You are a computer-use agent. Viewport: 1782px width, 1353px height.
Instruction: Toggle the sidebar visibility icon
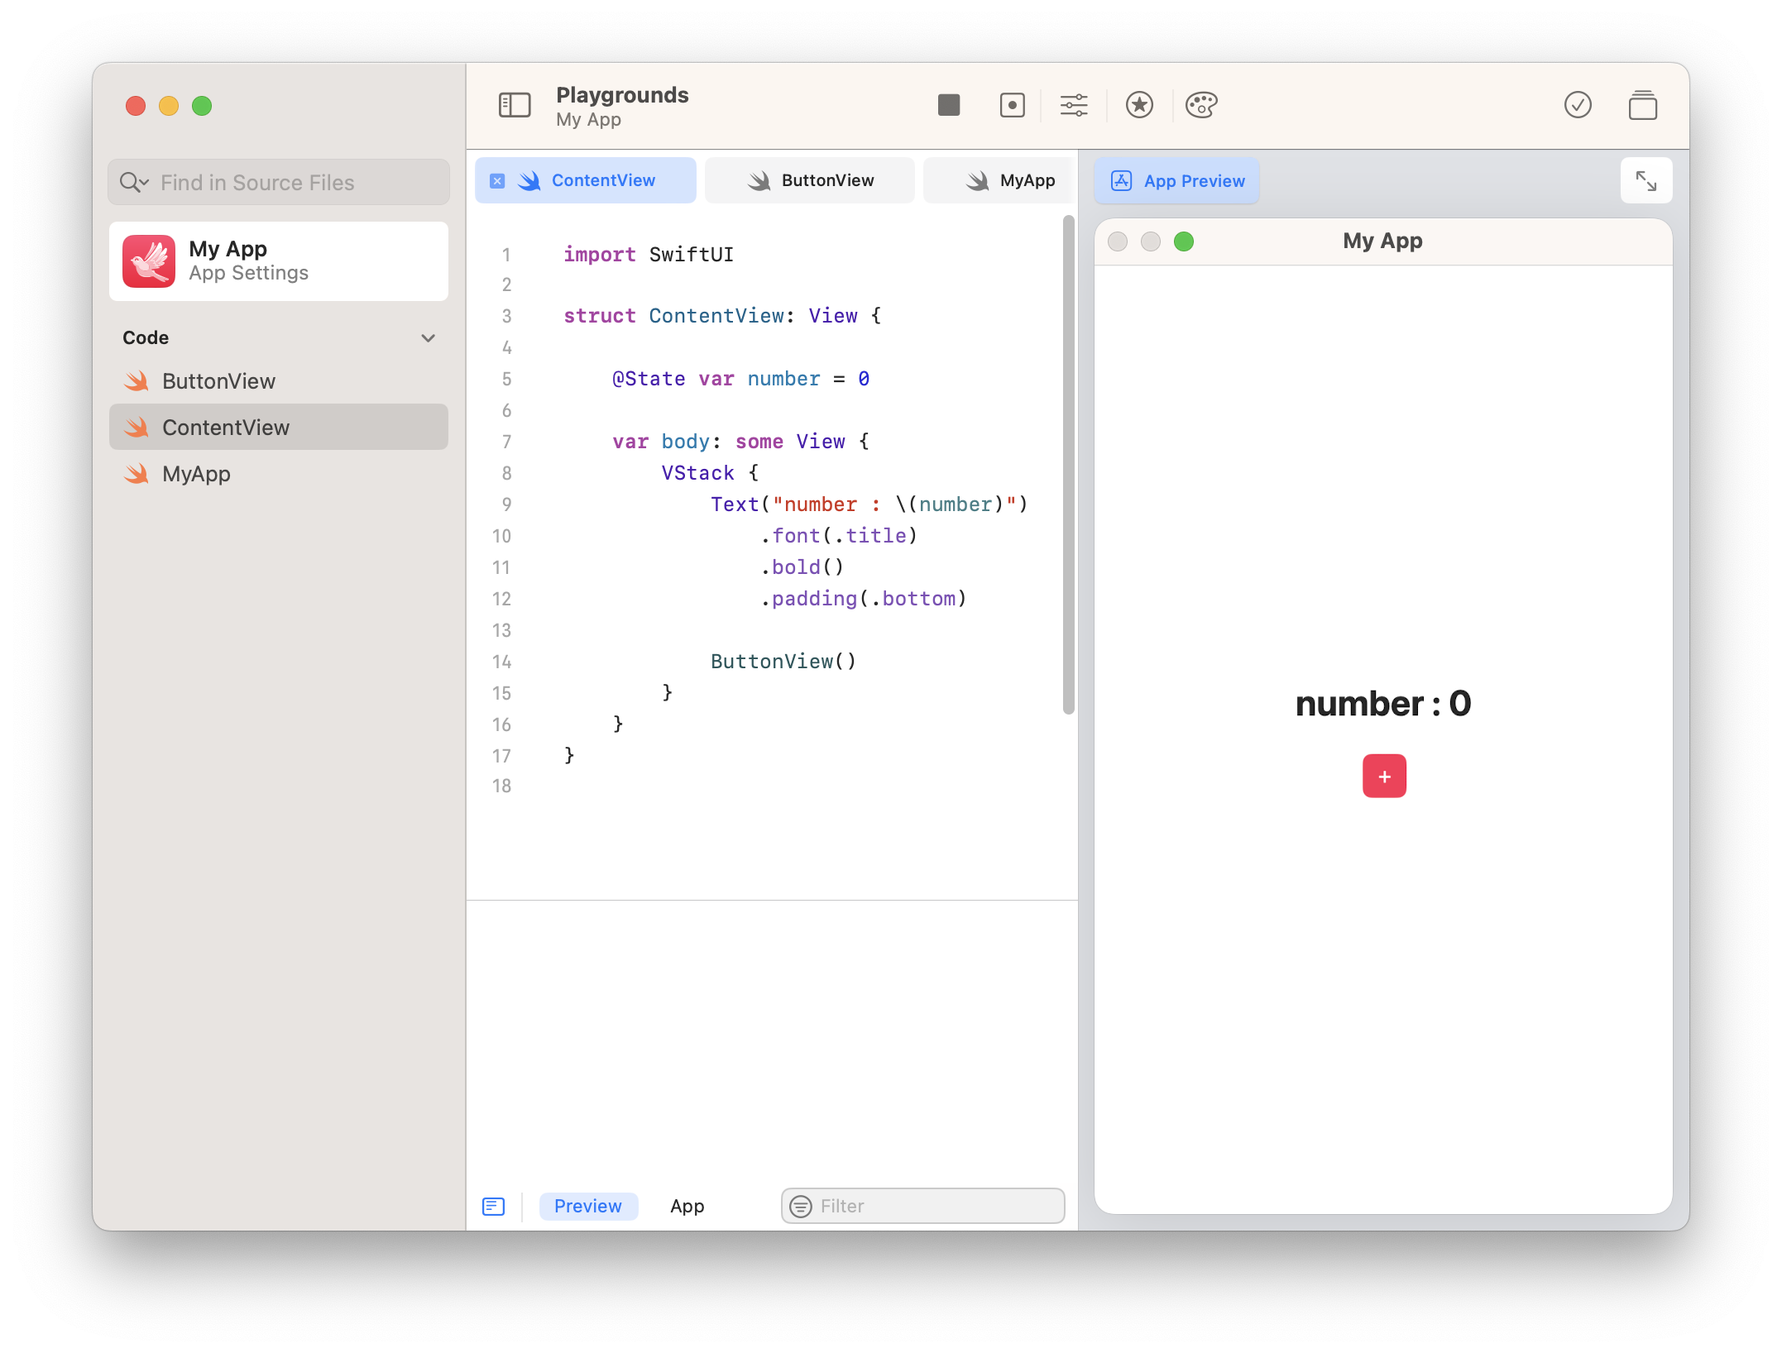pos(514,105)
